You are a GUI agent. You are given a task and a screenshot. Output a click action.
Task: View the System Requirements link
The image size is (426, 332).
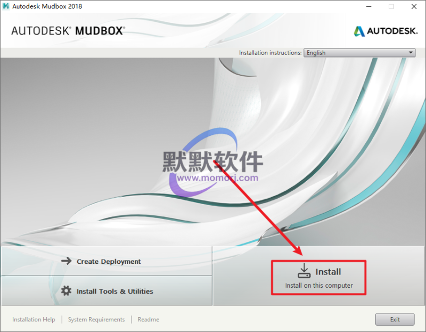pos(96,320)
